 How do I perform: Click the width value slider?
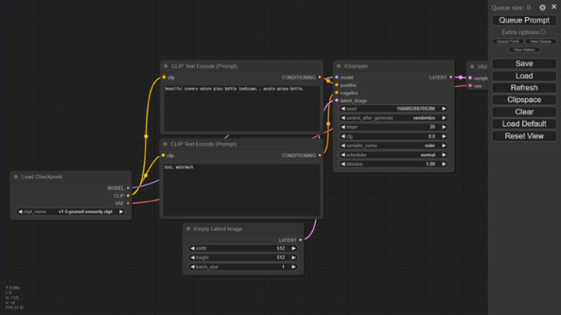(243, 249)
